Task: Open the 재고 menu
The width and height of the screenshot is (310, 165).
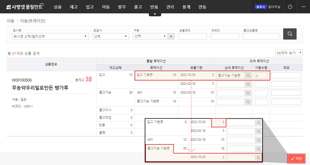Action: pos(74,7)
